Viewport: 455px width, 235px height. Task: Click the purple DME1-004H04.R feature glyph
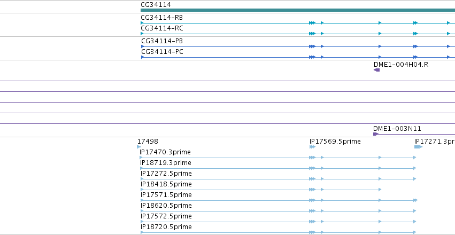coord(376,70)
